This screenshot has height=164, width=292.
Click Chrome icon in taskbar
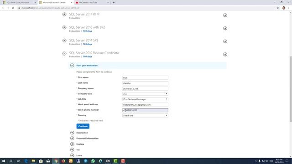pos(56,161)
